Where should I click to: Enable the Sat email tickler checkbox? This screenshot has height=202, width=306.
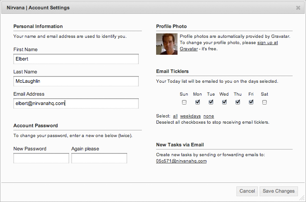pyautogui.click(x=265, y=102)
